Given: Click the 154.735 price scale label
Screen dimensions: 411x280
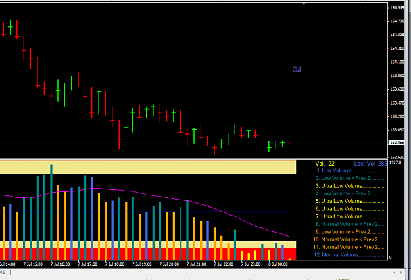Looking at the screenshot, I should coord(397,21).
